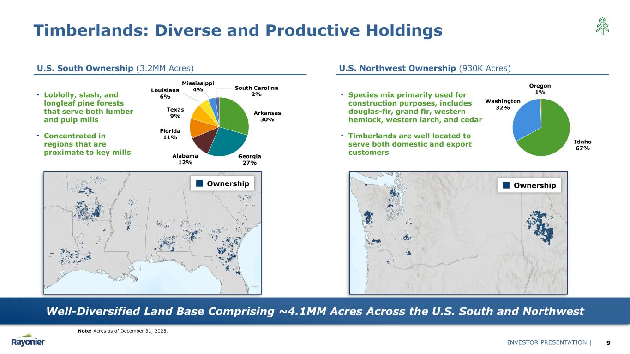
Task: Click the South Carolina 2% label
Action: [256, 91]
